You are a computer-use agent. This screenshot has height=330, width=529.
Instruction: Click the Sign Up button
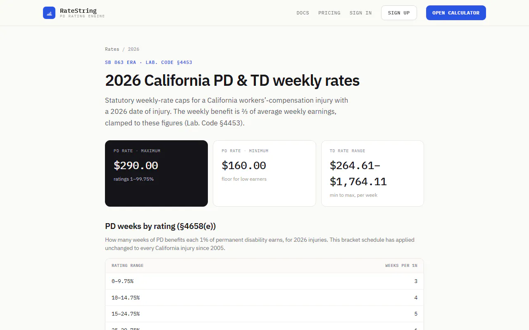(x=399, y=13)
